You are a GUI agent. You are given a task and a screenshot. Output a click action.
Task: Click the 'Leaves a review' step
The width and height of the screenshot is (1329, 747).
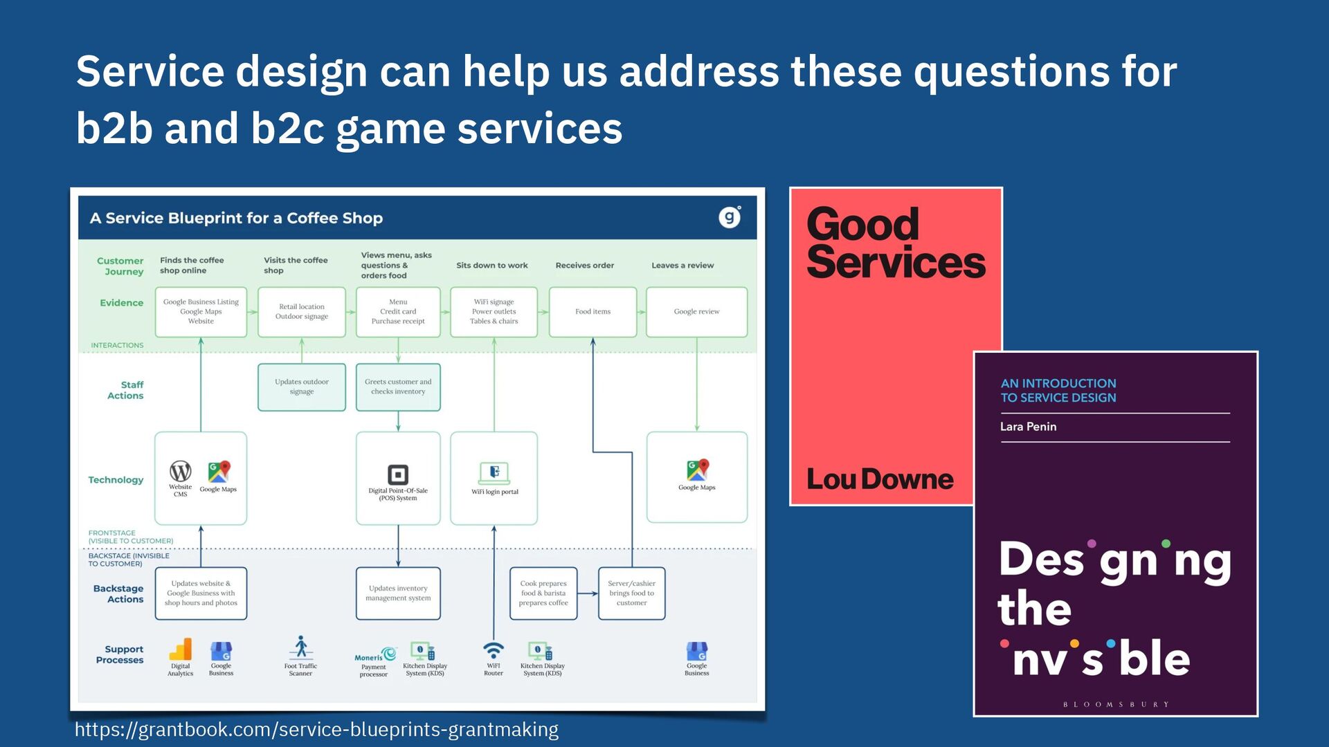(x=682, y=266)
